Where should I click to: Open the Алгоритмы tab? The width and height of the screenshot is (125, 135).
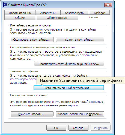(48, 13)
